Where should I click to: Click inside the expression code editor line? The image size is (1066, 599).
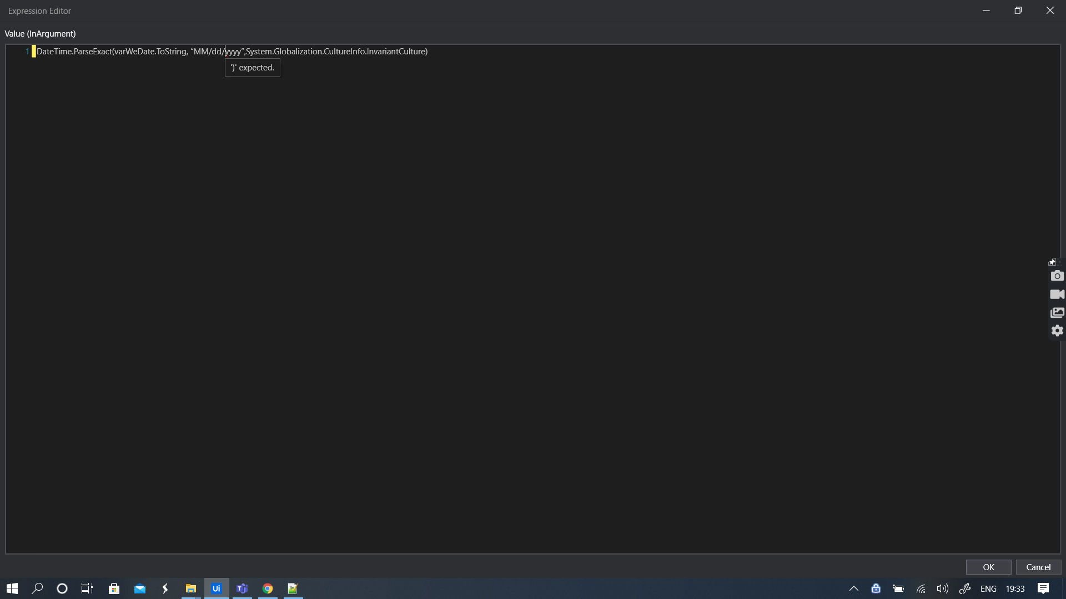tap(232, 52)
